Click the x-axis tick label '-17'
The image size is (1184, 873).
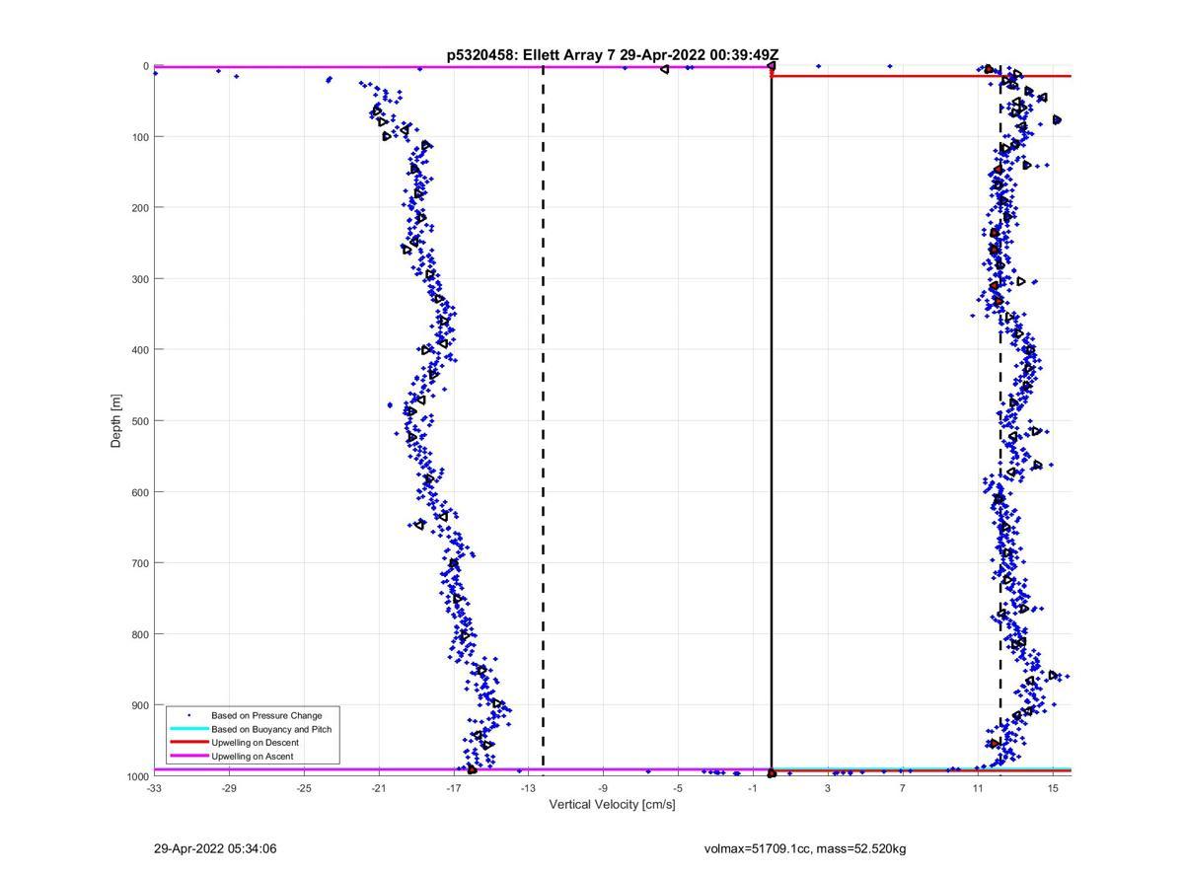[x=454, y=788]
